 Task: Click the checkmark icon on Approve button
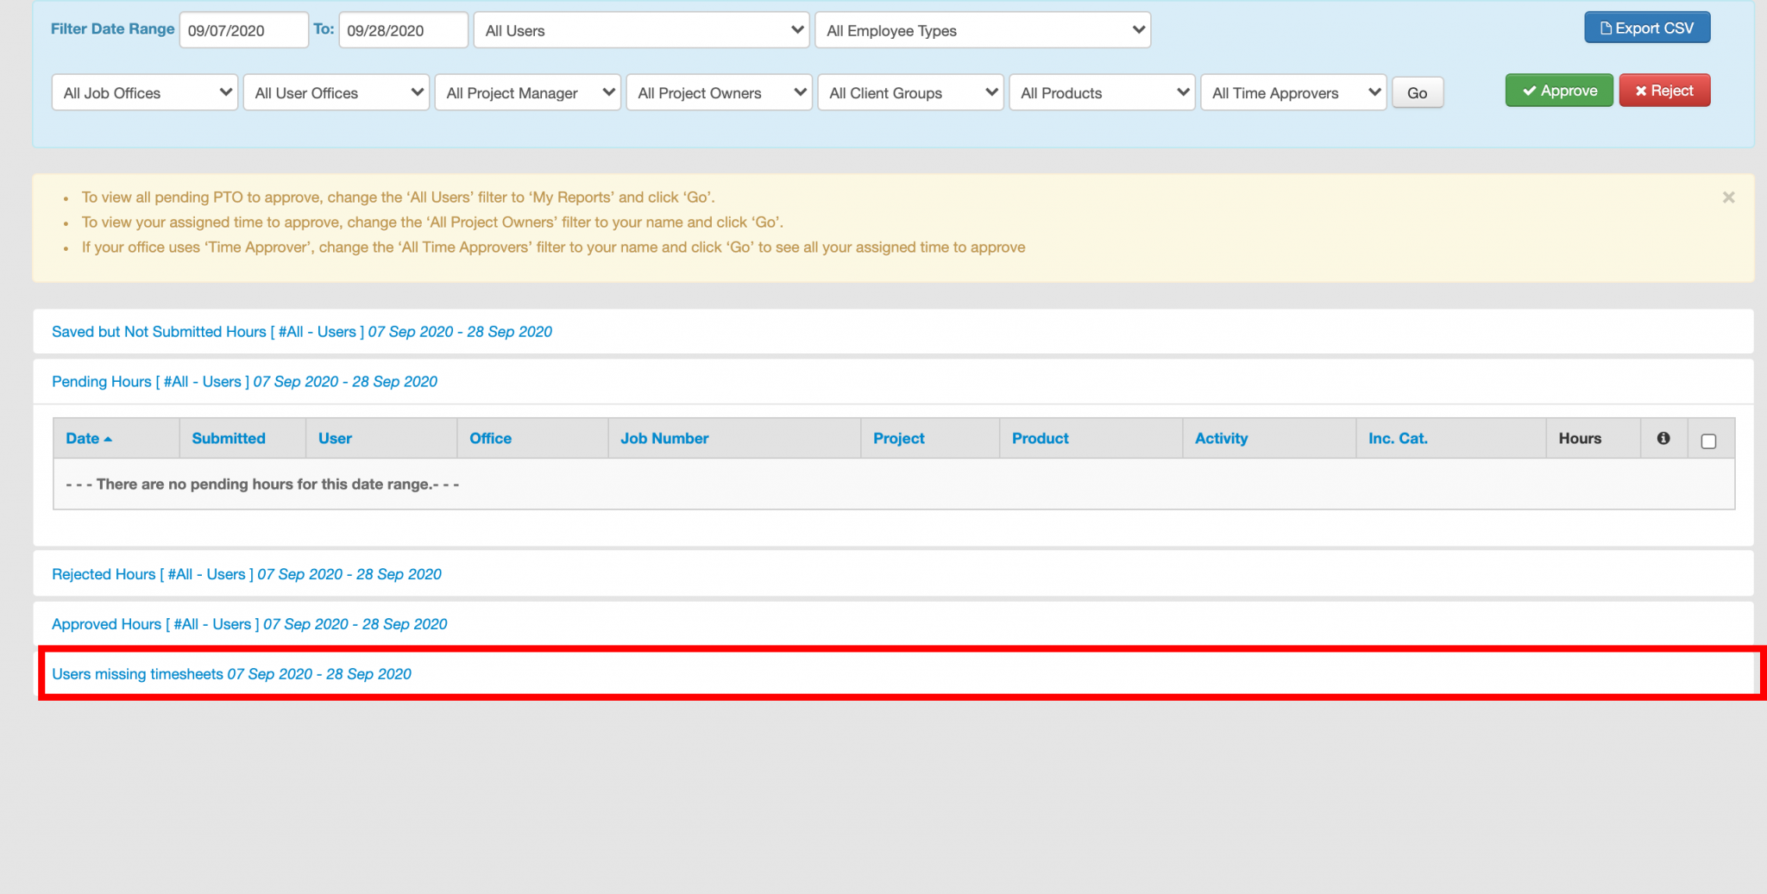click(1530, 90)
